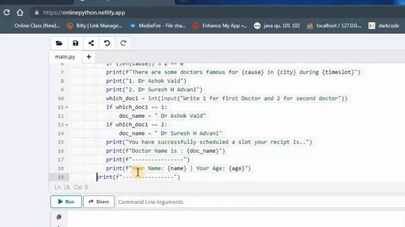Click 'Your Name: {name}' print line
Image resolution: width=405 pixels, height=227 pixels.
(178, 168)
